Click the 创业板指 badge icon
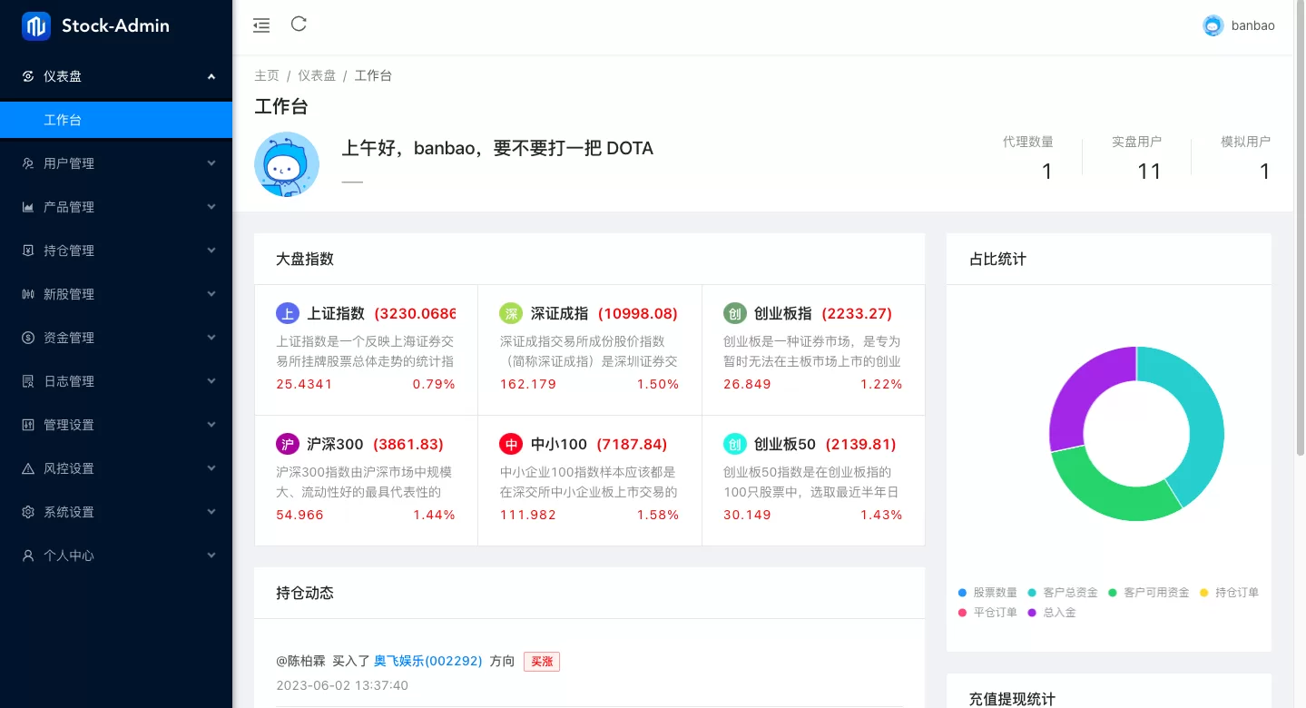 pyautogui.click(x=735, y=314)
